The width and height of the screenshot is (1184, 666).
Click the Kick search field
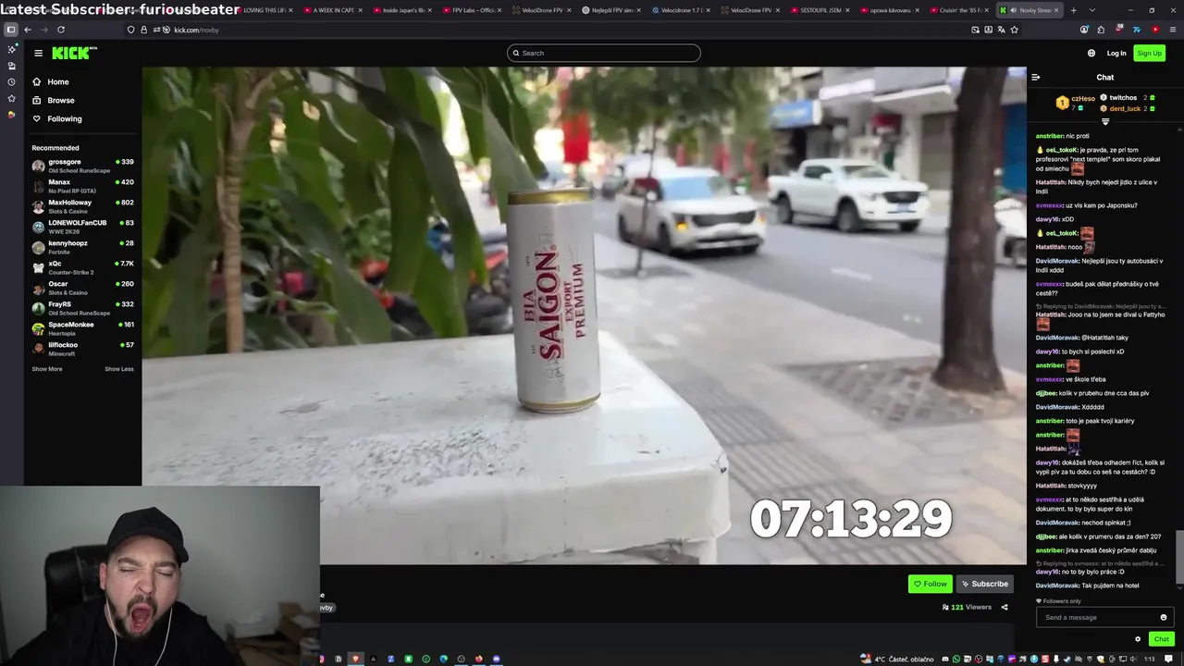604,53
